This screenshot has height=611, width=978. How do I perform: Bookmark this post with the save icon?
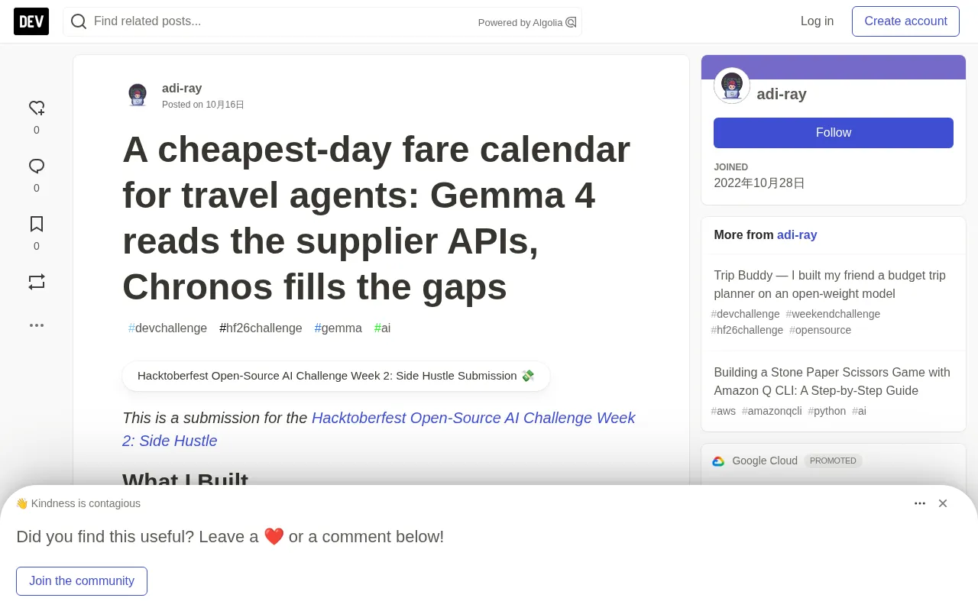click(x=37, y=224)
